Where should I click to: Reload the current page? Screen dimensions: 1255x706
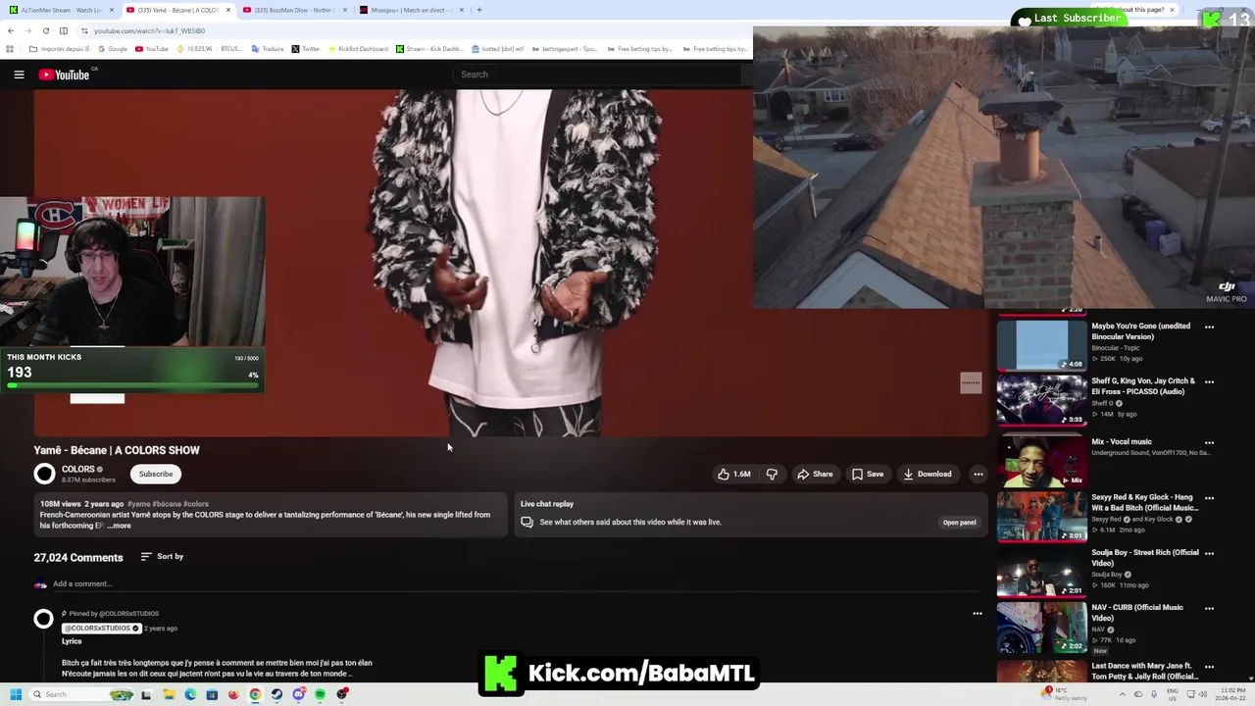[46, 30]
